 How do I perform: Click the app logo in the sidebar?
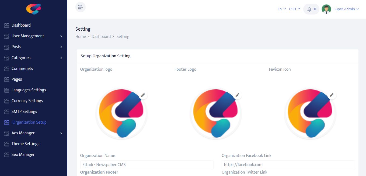pos(33,9)
